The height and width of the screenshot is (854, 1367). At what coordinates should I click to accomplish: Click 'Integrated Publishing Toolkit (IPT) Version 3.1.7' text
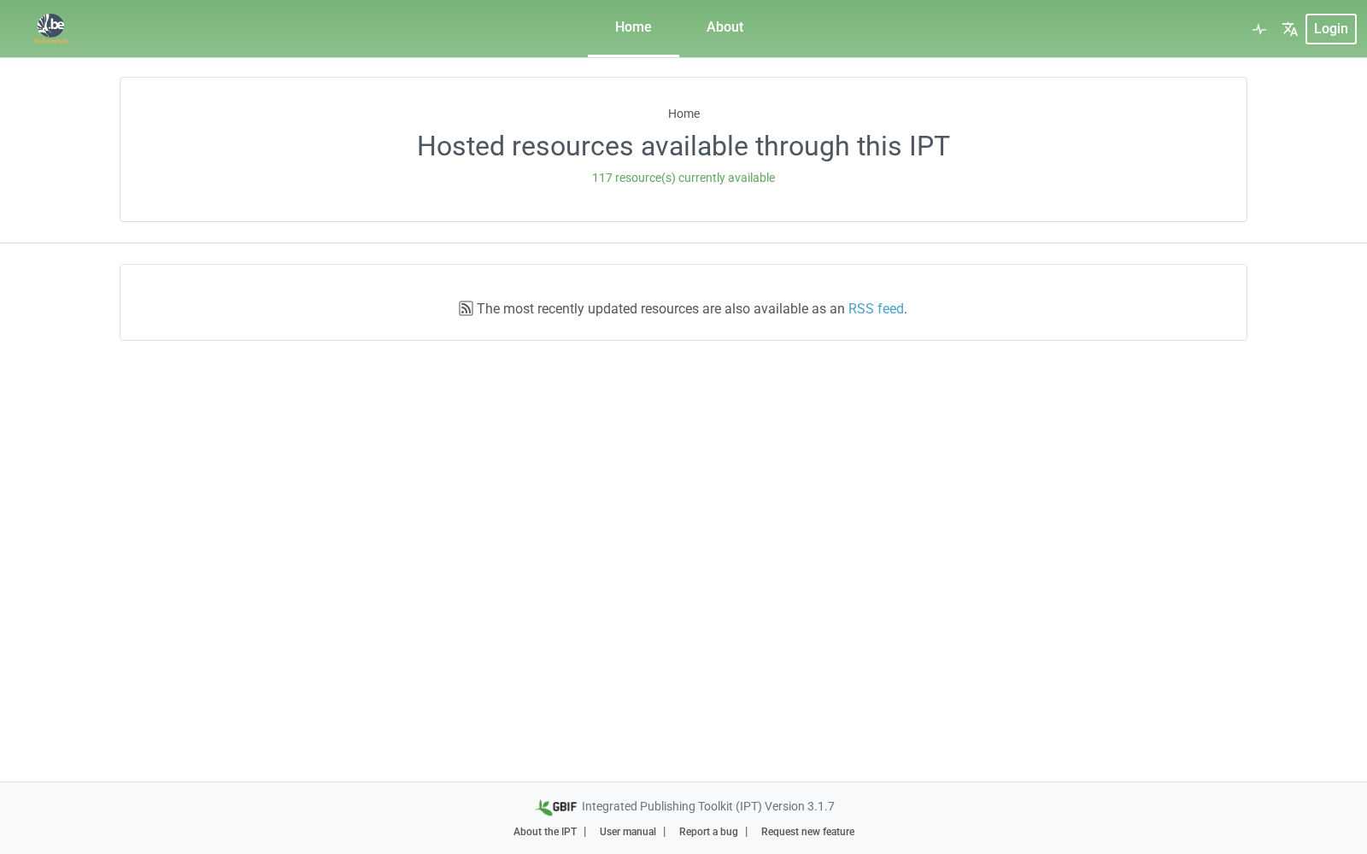(708, 806)
